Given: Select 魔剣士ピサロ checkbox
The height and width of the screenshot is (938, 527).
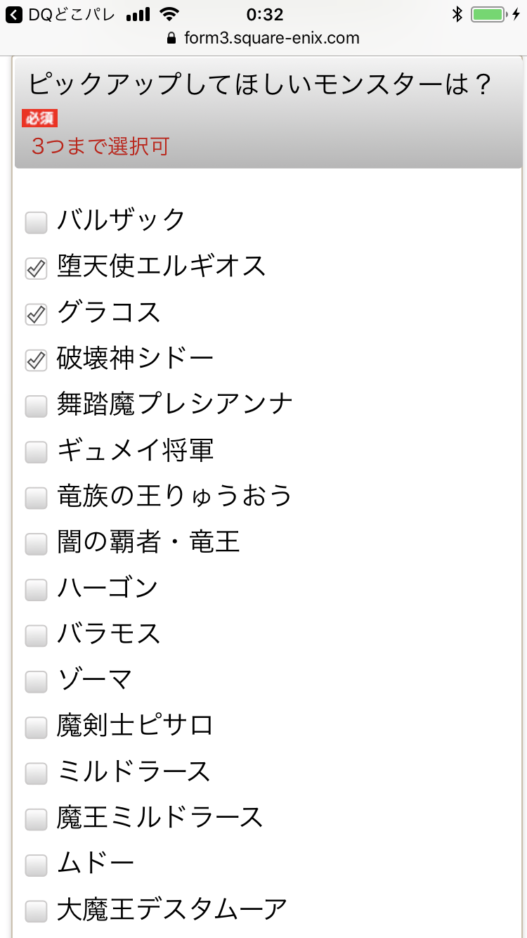Looking at the screenshot, I should pos(36,727).
